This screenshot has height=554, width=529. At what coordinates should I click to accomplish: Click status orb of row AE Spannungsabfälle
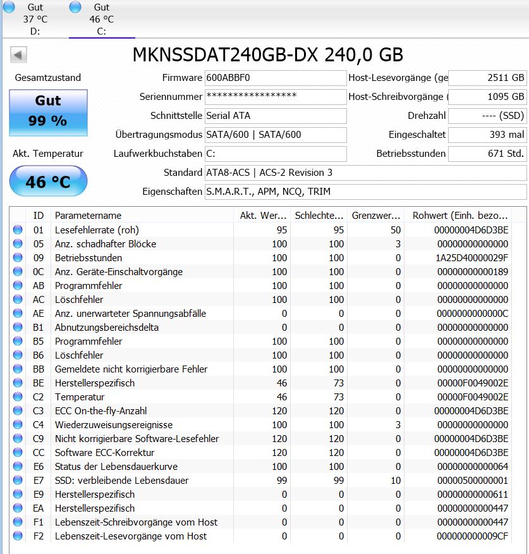point(18,313)
